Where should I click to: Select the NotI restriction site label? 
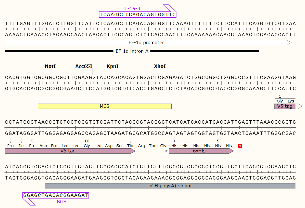pos(50,66)
